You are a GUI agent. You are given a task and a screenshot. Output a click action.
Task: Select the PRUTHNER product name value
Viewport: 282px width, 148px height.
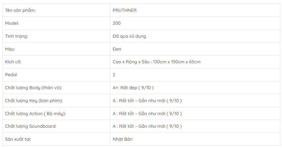pos(125,10)
